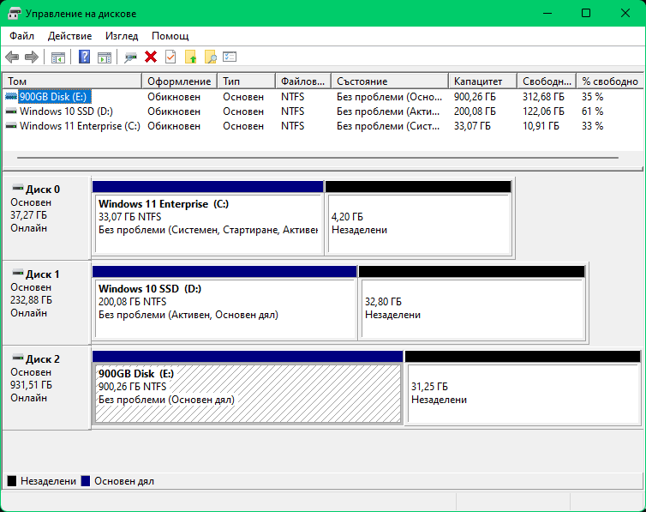Click the disk icon next to Диск 2
The image size is (646, 512).
point(18,358)
